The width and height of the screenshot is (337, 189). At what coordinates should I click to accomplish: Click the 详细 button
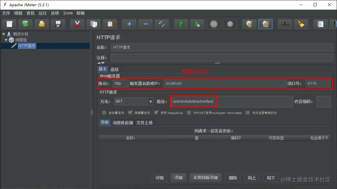pyautogui.click(x=159, y=178)
